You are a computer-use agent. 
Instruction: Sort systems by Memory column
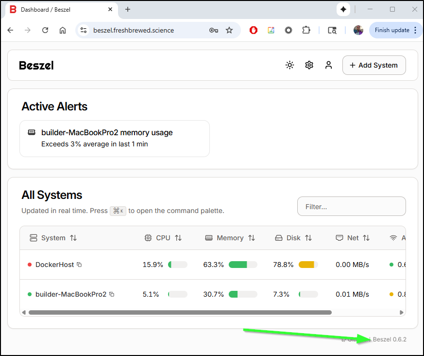(230, 238)
